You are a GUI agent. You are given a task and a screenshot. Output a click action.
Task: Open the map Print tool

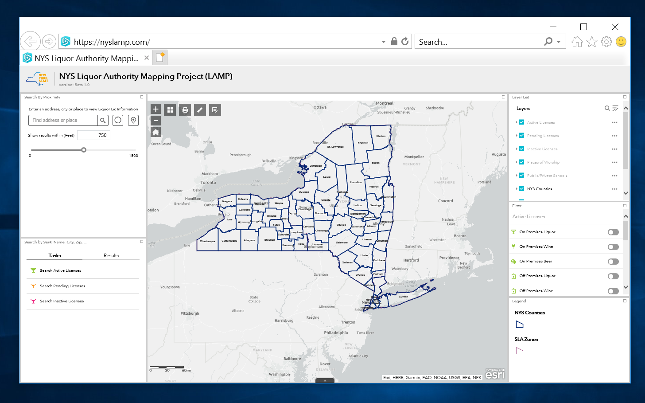(x=185, y=110)
